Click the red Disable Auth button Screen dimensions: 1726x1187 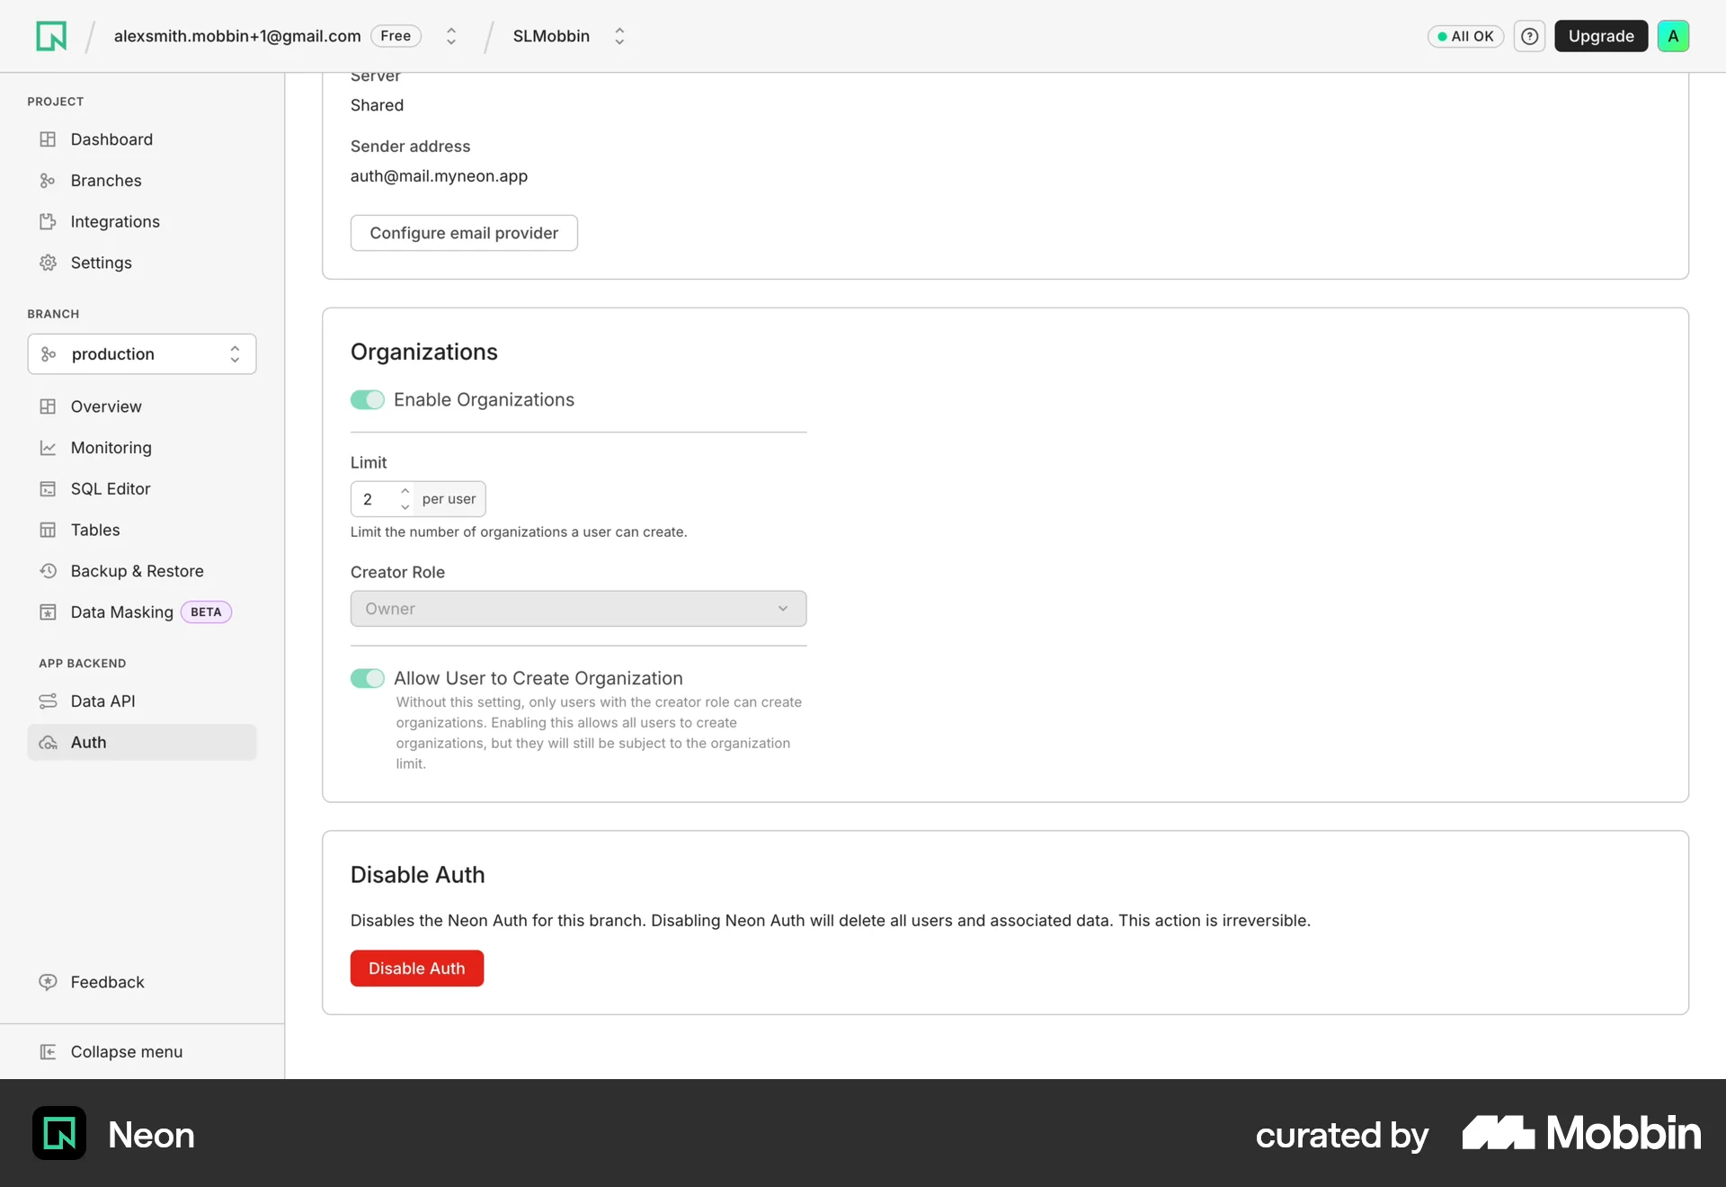pos(417,968)
